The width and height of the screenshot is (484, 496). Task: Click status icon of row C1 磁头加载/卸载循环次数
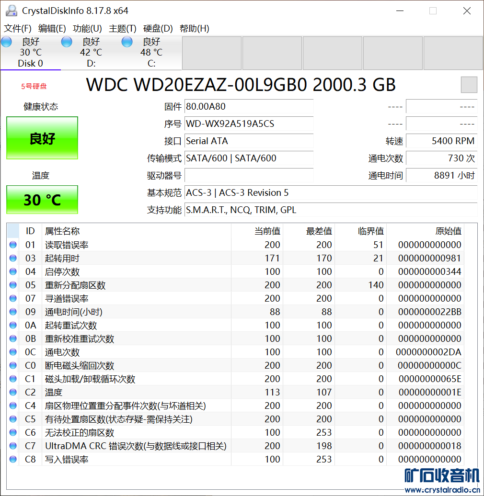coord(13,379)
